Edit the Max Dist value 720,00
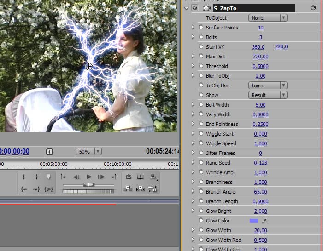 click(261, 57)
